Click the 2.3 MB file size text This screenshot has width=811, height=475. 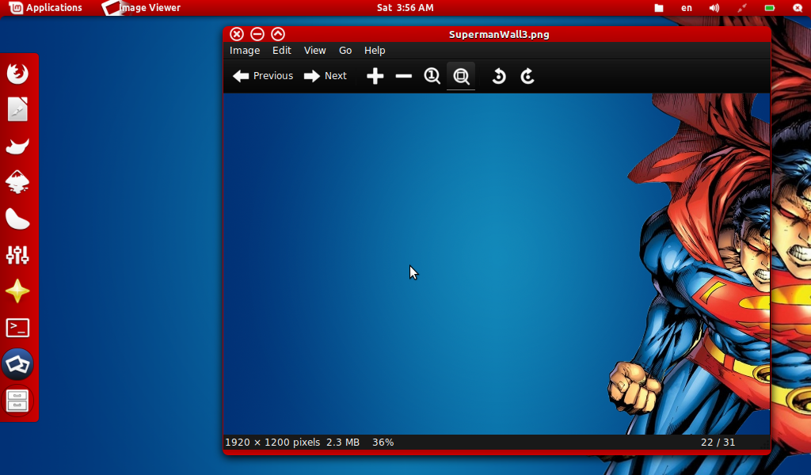coord(342,443)
